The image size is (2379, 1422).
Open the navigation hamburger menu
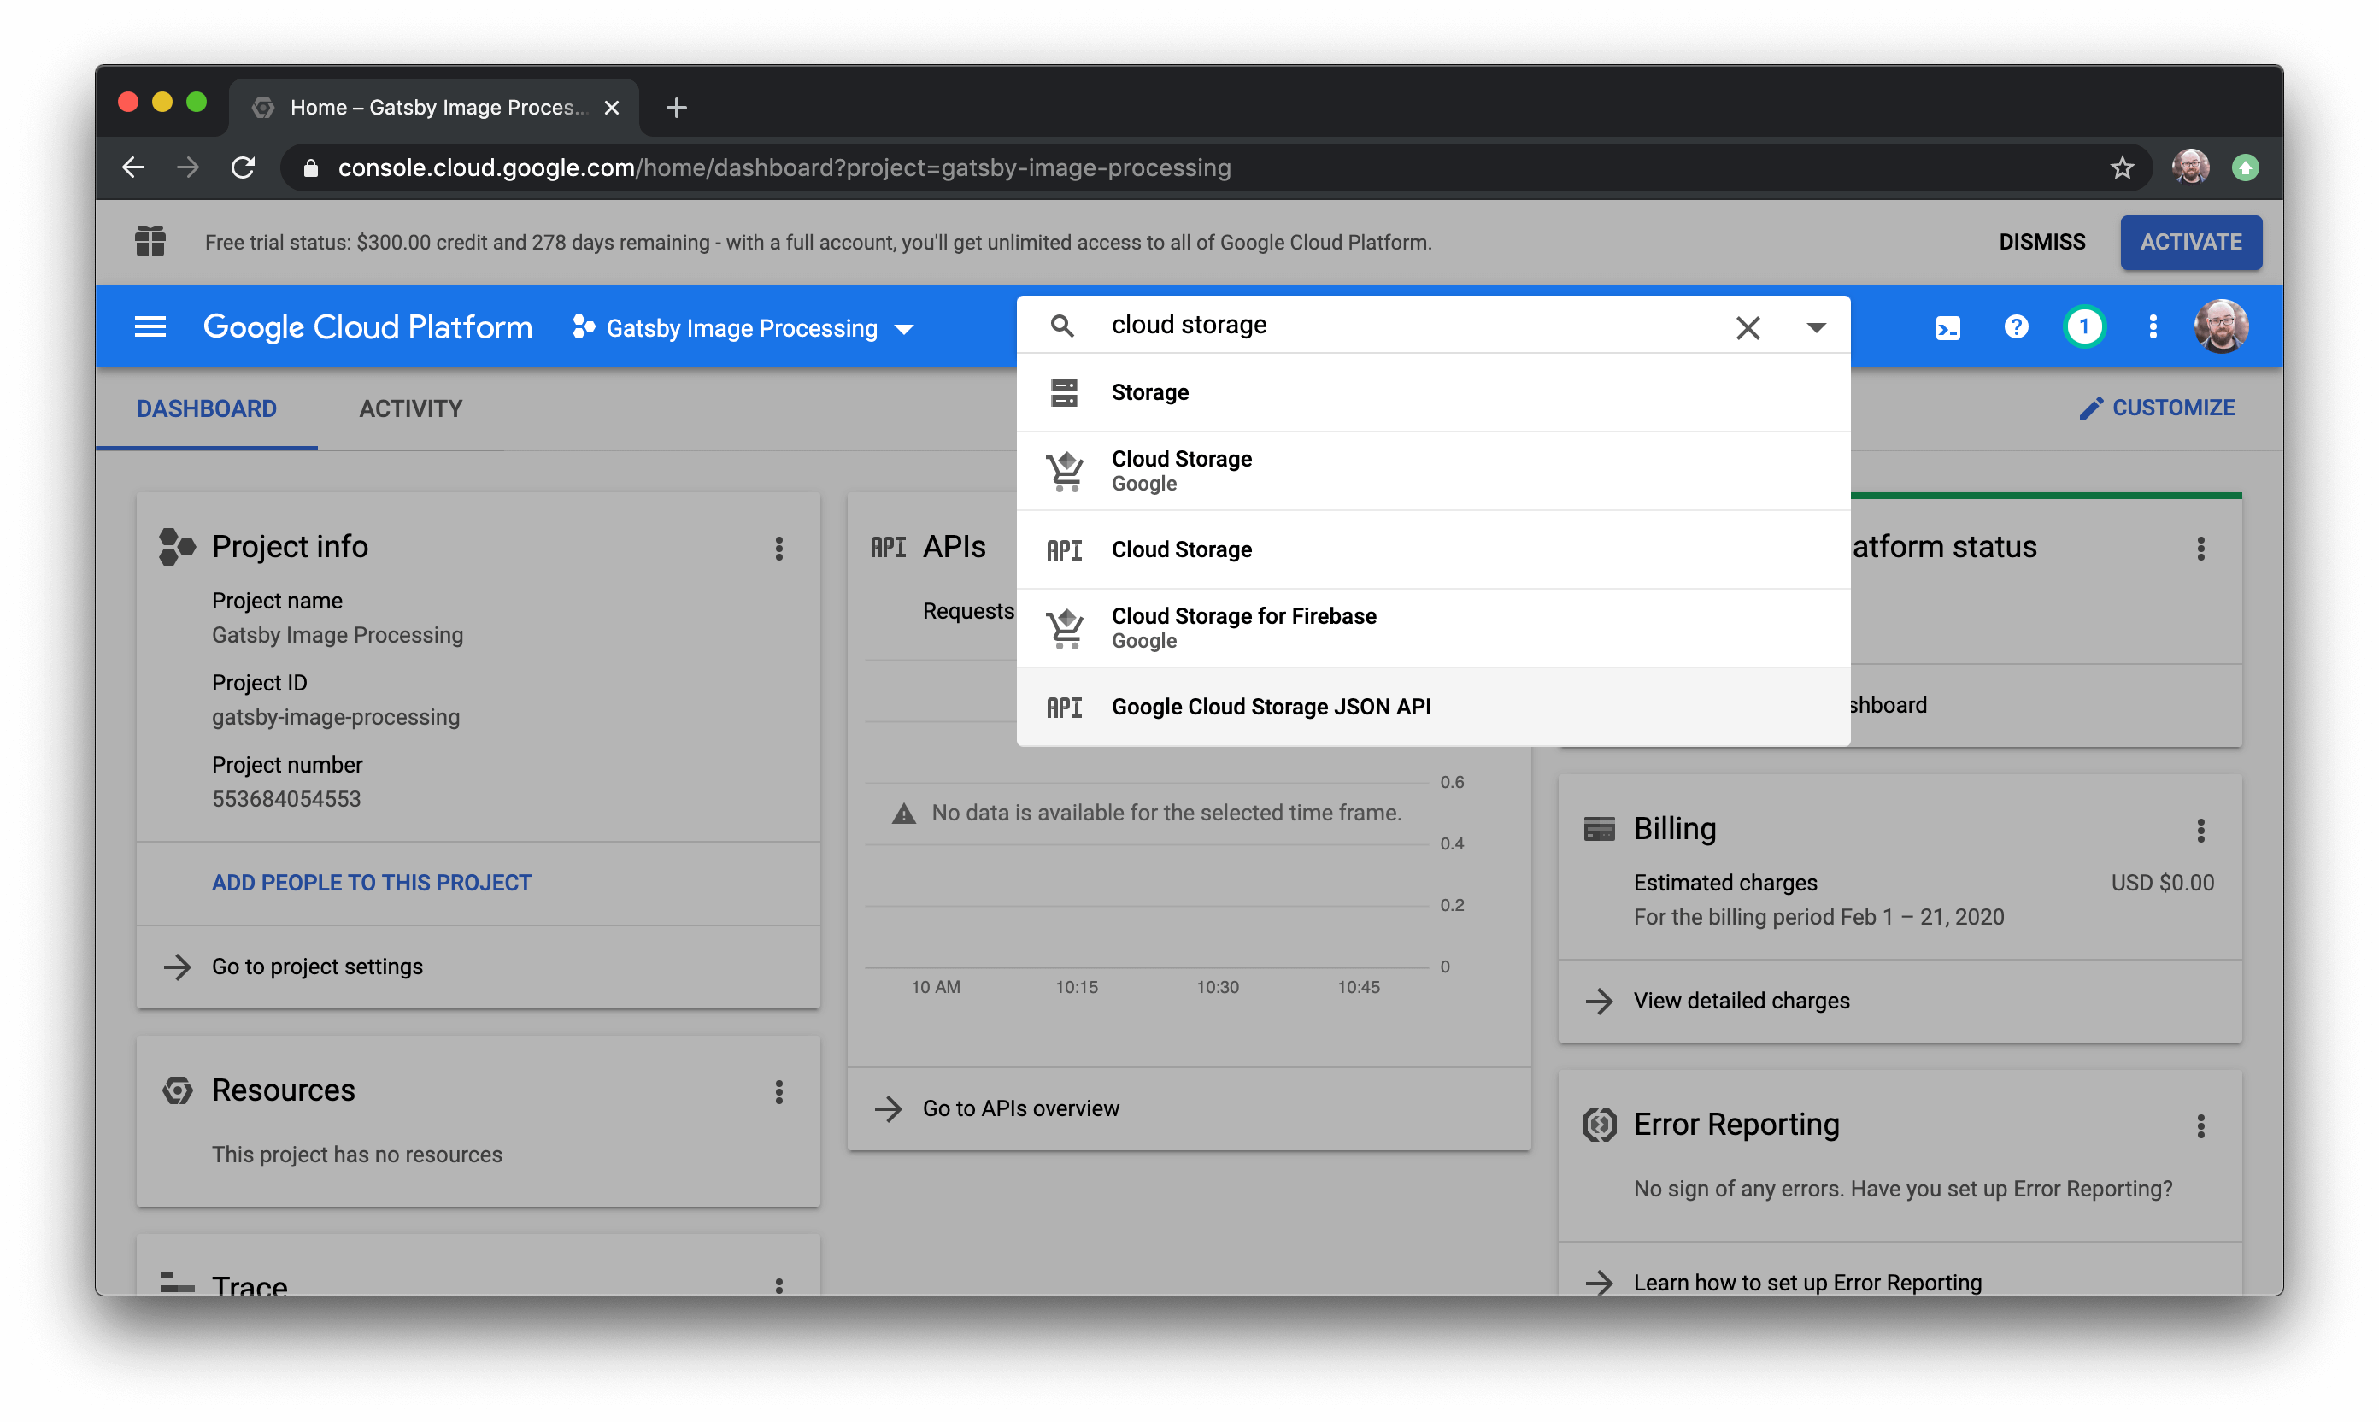tap(150, 326)
